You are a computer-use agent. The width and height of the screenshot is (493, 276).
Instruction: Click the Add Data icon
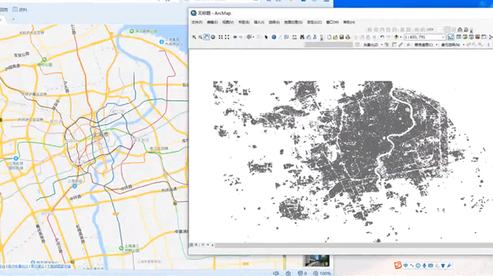[x=398, y=37]
